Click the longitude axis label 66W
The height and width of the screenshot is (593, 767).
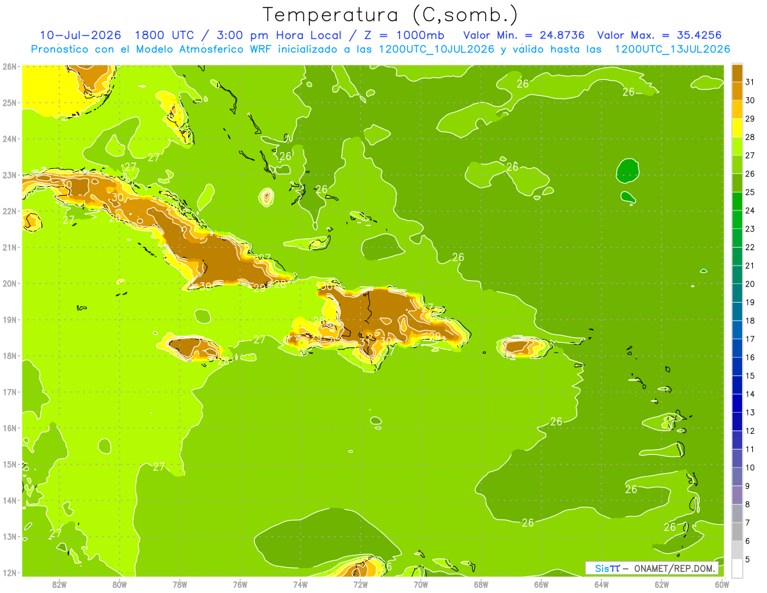tap(541, 583)
